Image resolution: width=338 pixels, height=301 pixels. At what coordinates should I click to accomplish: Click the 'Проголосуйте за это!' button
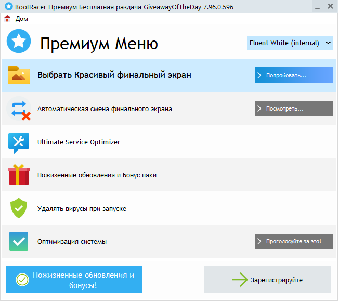[294, 241]
